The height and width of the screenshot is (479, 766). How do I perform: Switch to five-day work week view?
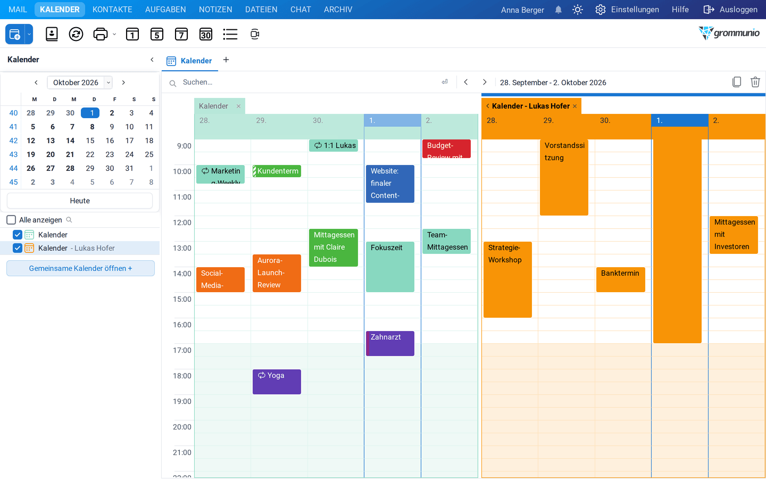[x=157, y=35]
